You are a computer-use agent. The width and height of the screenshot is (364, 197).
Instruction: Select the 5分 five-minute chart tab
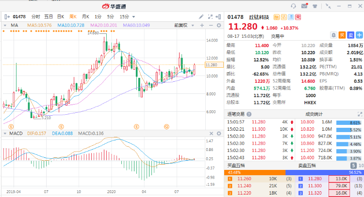tap(111, 16)
